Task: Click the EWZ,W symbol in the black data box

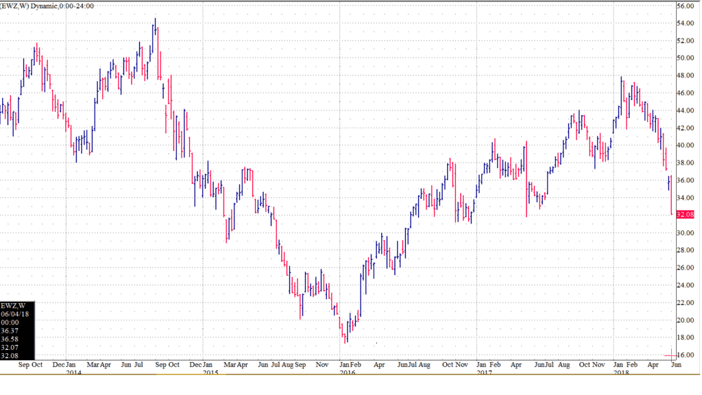Action: coord(14,306)
